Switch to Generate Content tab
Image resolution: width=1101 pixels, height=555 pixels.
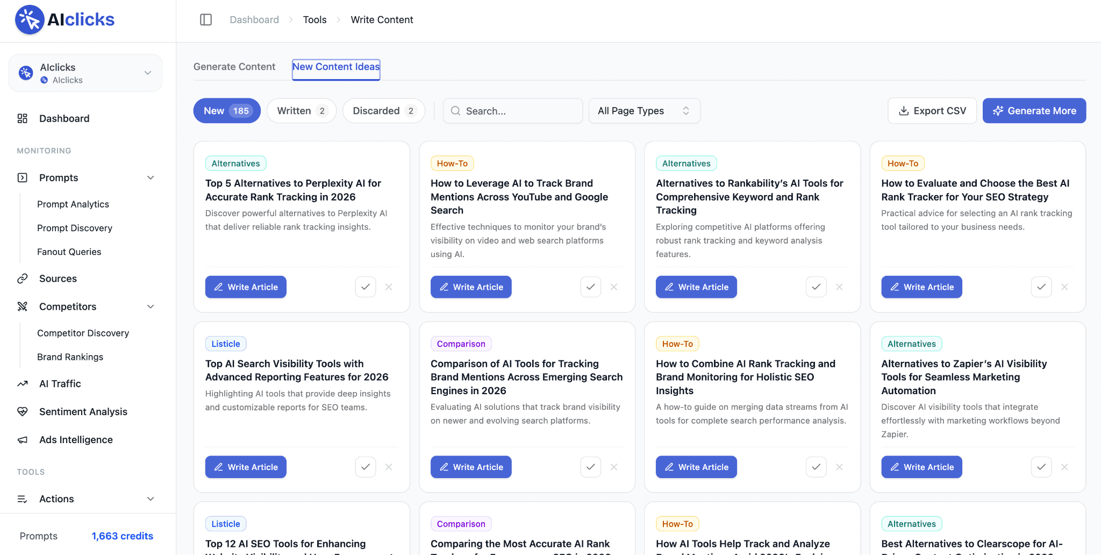234,67
